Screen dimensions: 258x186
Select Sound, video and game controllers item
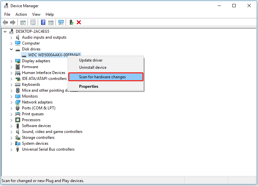(52, 132)
